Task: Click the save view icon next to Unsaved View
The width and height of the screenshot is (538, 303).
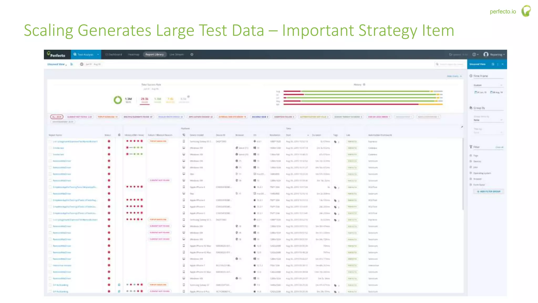Action: click(71, 64)
